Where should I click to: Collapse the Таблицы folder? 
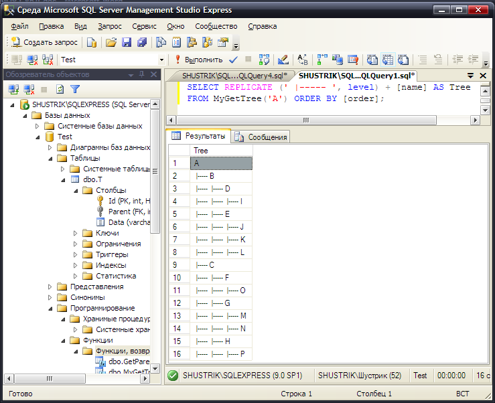pyautogui.click(x=50, y=159)
